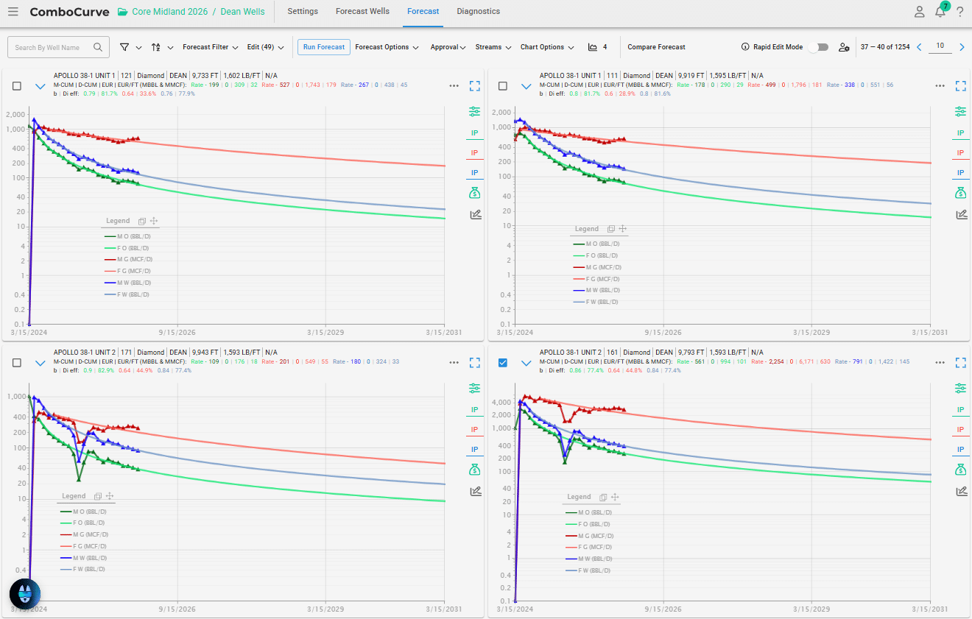Toggle Rapid Edit Mode switch
This screenshot has height=619, width=972.
[x=818, y=47]
